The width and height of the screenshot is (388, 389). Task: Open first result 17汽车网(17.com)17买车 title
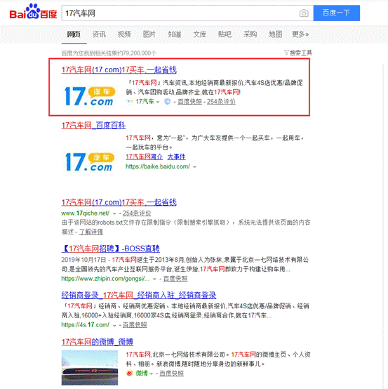(119, 70)
